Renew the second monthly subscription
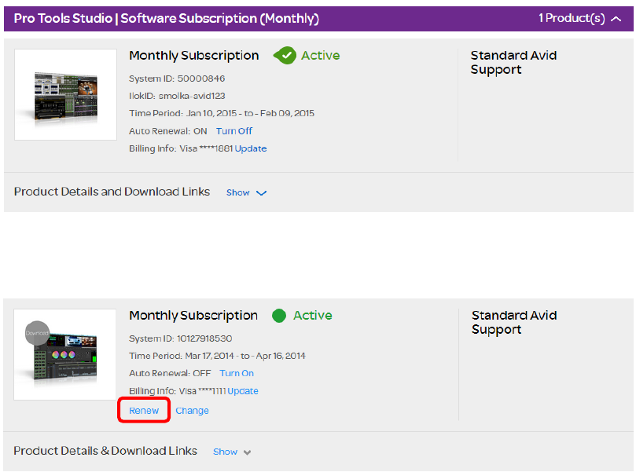Image resolution: width=636 pixels, height=472 pixels. 144,411
